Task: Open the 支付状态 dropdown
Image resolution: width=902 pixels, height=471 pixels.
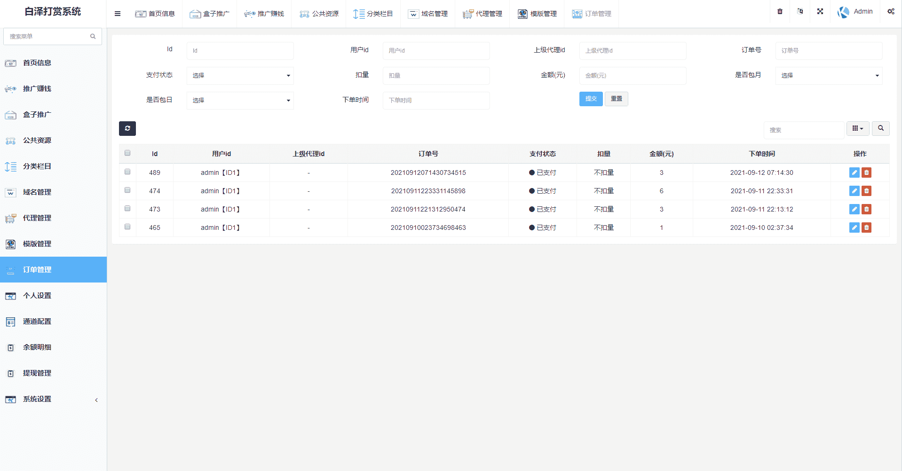Action: [x=240, y=75]
